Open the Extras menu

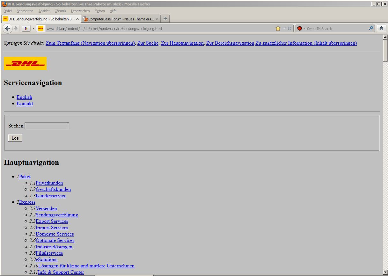tap(99, 11)
